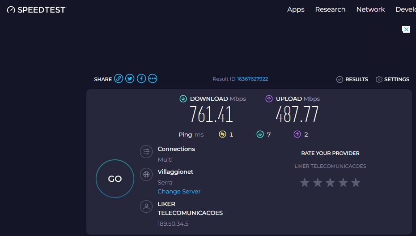This screenshot has height=236, width=416.
Task: Copy result link via share link icon
Action: pos(119,78)
